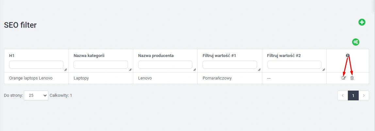Delete the Orange laptops Lenovo row via trash icon

pos(352,78)
